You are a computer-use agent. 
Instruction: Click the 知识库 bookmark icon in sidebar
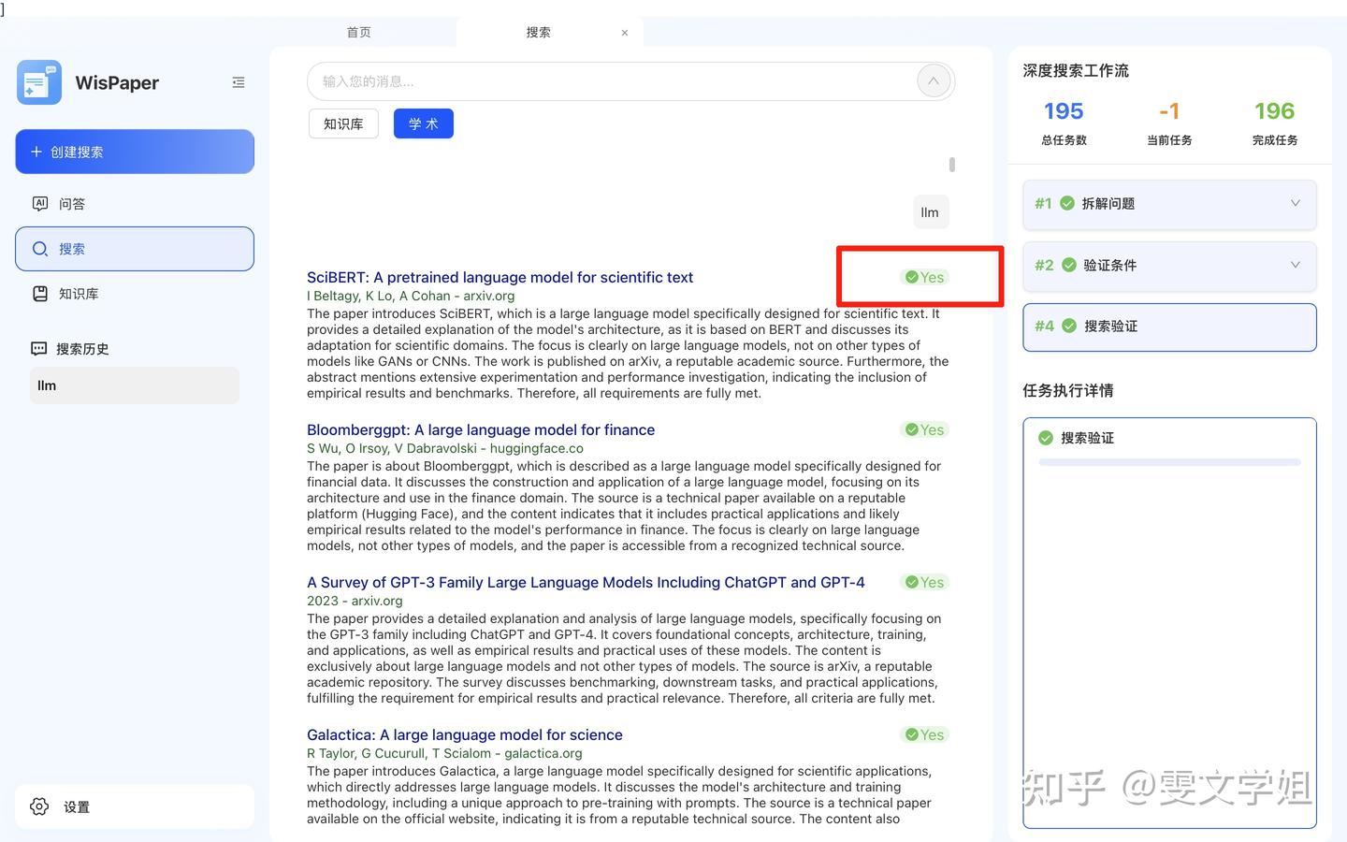coord(39,293)
